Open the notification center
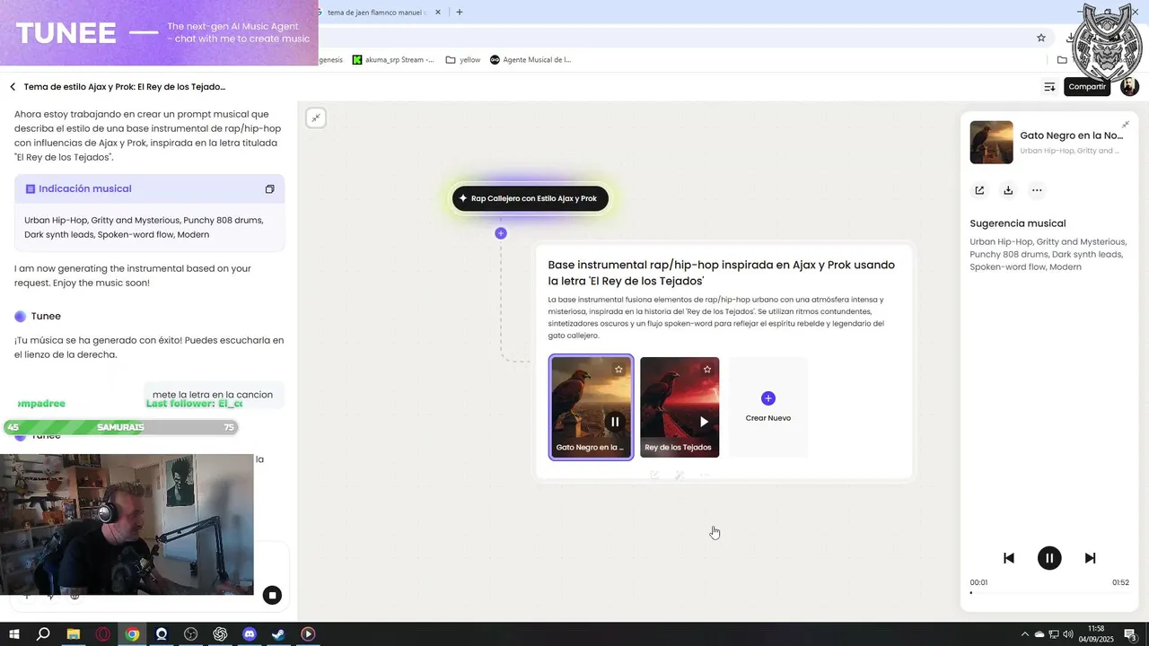This screenshot has height=646, width=1149. tap(1130, 634)
